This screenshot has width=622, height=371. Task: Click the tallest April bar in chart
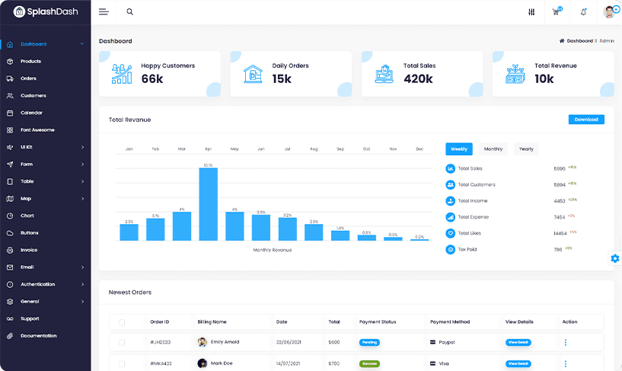coord(208,204)
